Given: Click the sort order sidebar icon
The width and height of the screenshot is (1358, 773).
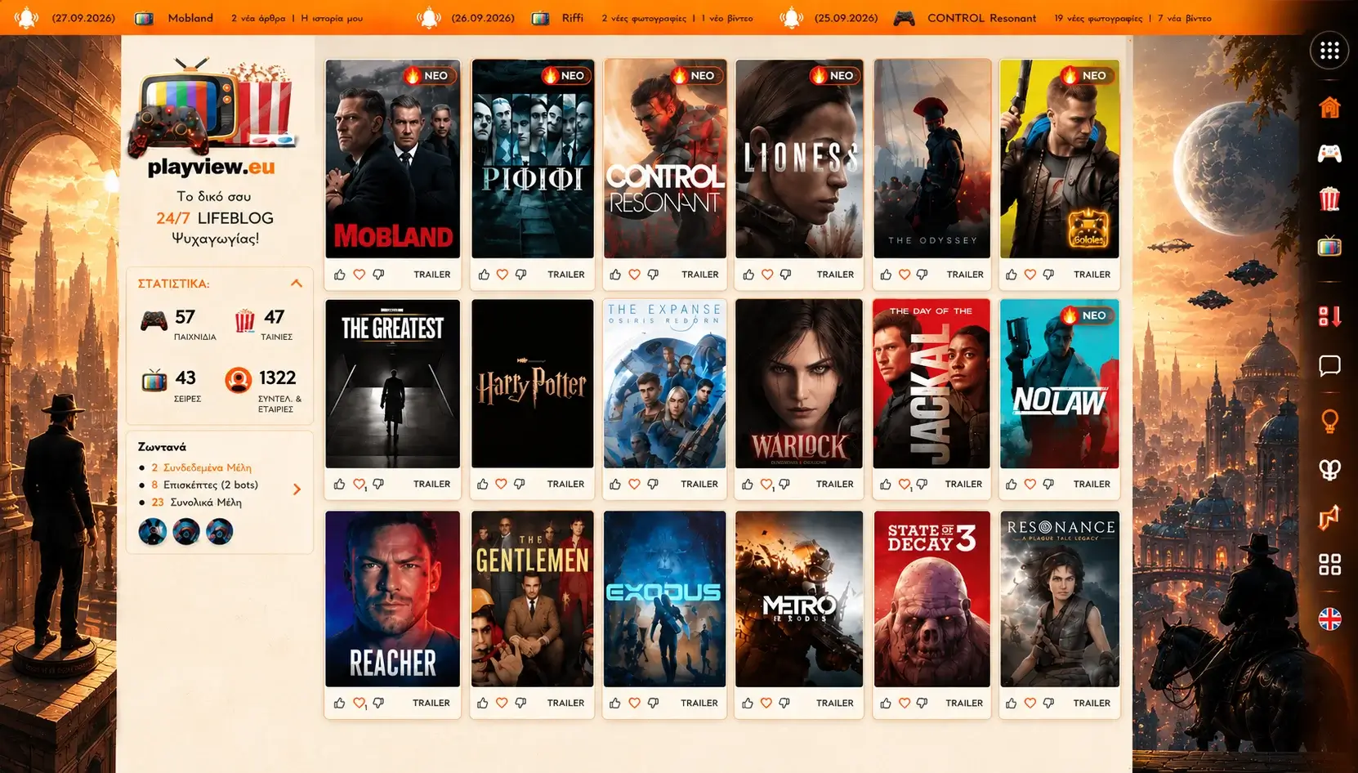Looking at the screenshot, I should point(1329,315).
